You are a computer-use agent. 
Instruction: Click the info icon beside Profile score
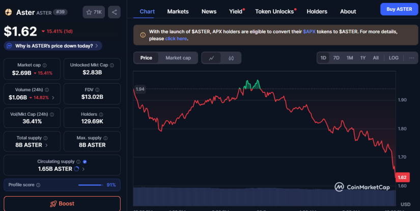point(38,185)
